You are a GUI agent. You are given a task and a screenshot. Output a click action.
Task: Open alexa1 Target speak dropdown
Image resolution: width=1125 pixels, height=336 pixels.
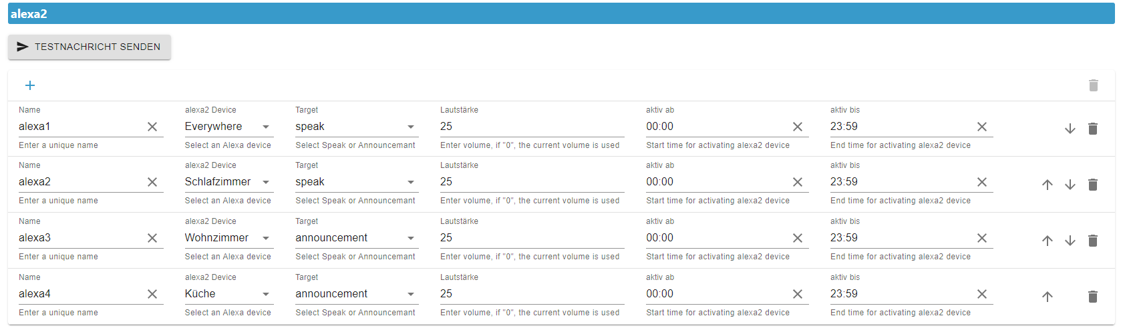(357, 127)
